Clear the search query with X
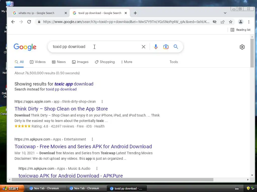 tap(143, 47)
